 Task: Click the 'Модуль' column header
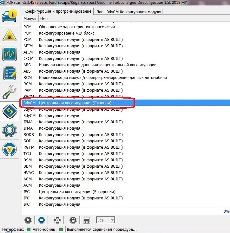click(x=30, y=19)
